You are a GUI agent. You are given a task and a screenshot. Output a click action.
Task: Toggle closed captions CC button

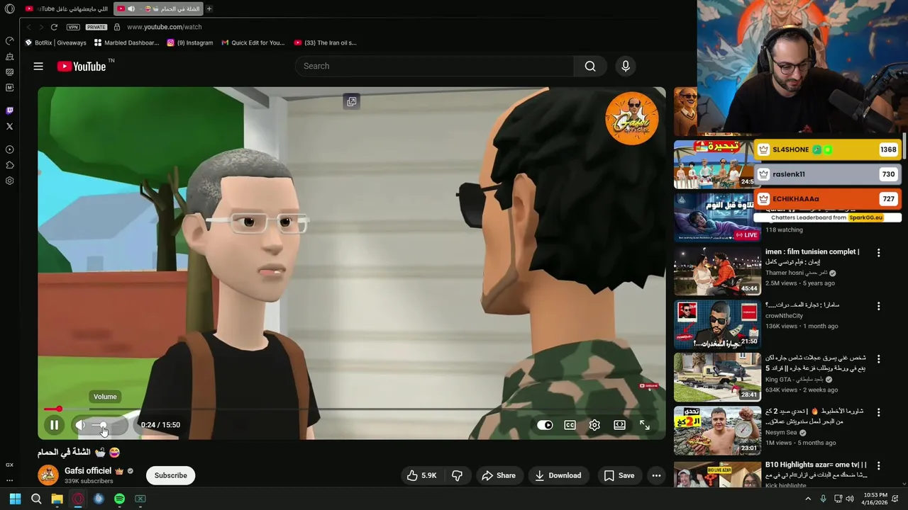[x=570, y=425]
